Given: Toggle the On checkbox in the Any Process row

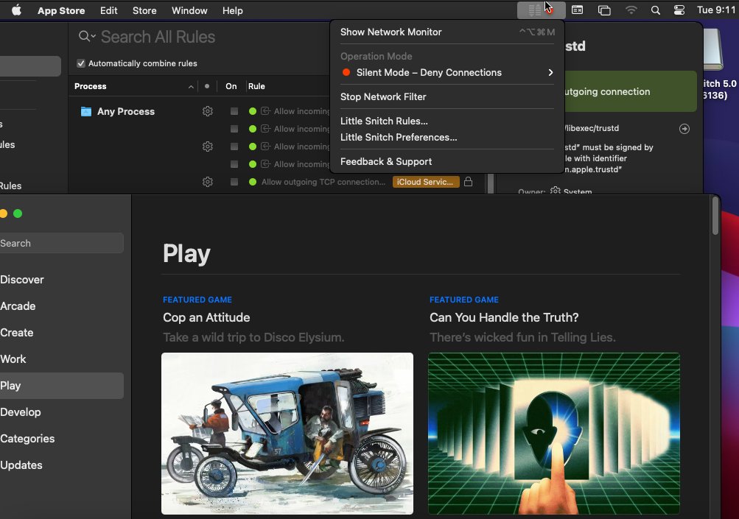Looking at the screenshot, I should (234, 111).
